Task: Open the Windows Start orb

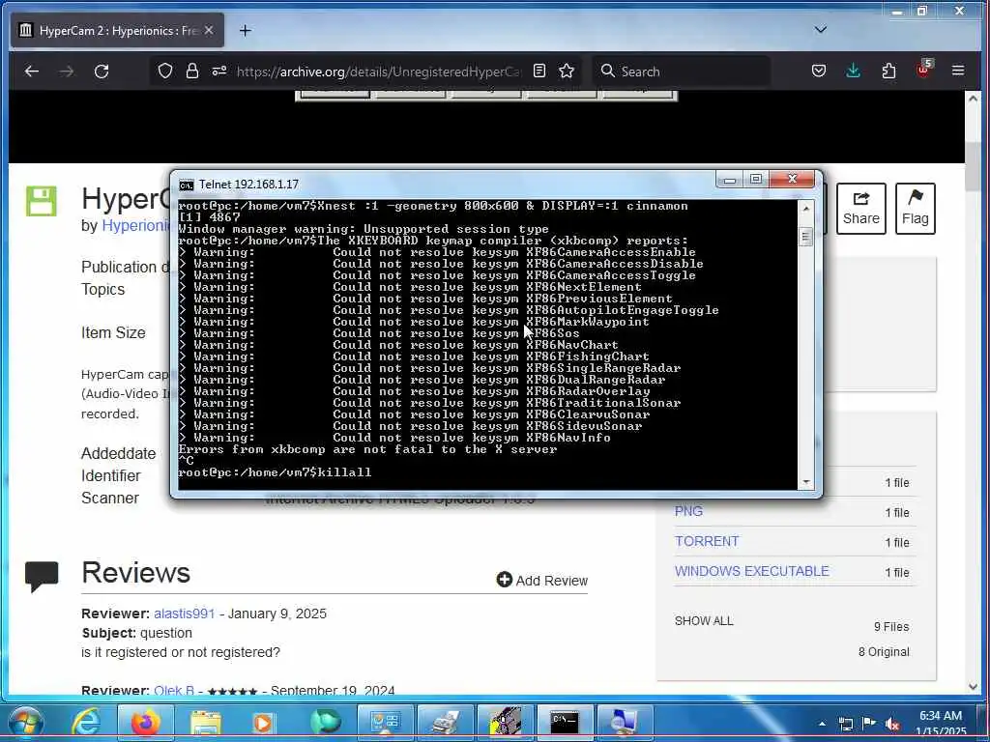Action: [26, 723]
